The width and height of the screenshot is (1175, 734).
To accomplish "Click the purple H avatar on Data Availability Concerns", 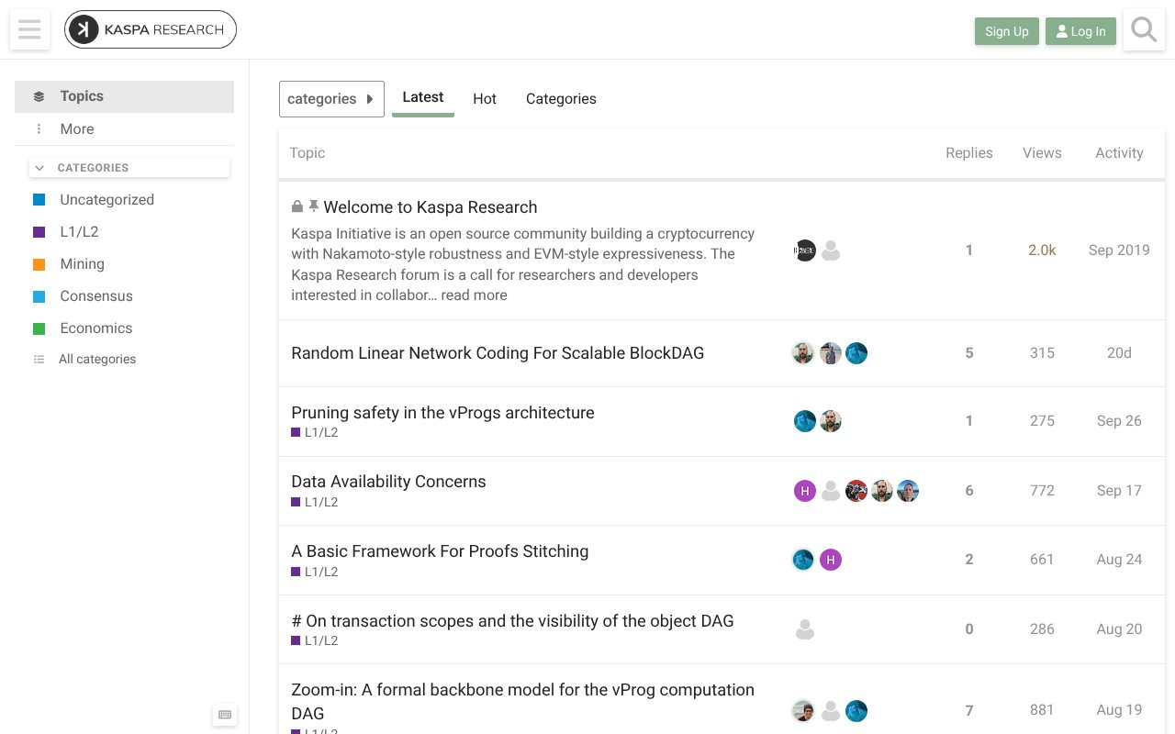I will [x=805, y=491].
